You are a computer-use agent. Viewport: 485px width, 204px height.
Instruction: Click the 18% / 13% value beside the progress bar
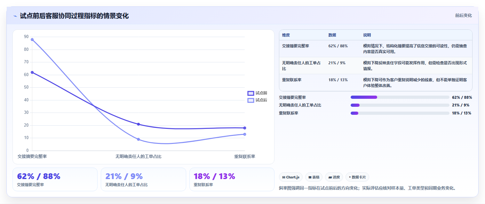[462, 113]
